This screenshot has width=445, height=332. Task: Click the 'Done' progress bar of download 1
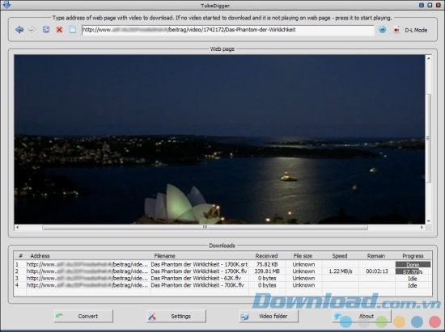coord(413,264)
